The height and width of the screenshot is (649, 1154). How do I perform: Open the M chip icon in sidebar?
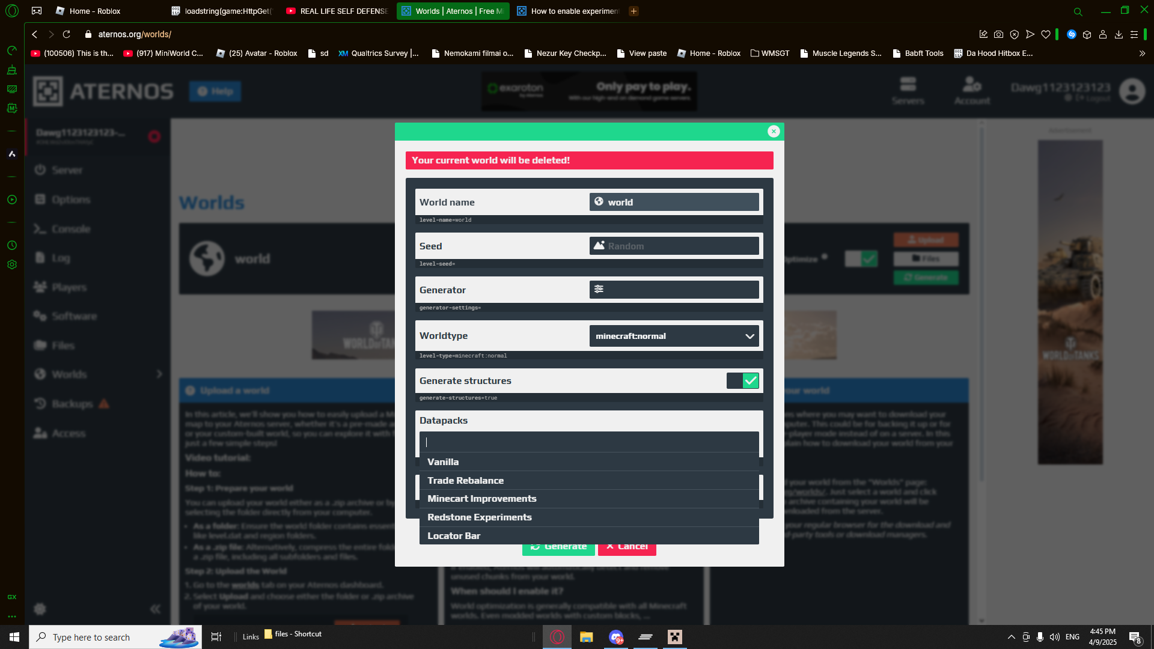[12, 108]
